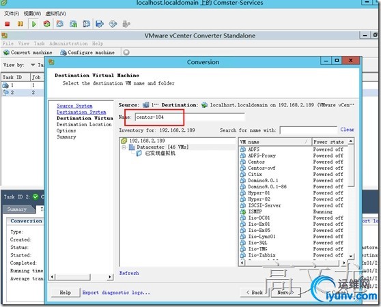Sort by the Power state column header
Viewport: 381px width, 307px height.
[330, 142]
